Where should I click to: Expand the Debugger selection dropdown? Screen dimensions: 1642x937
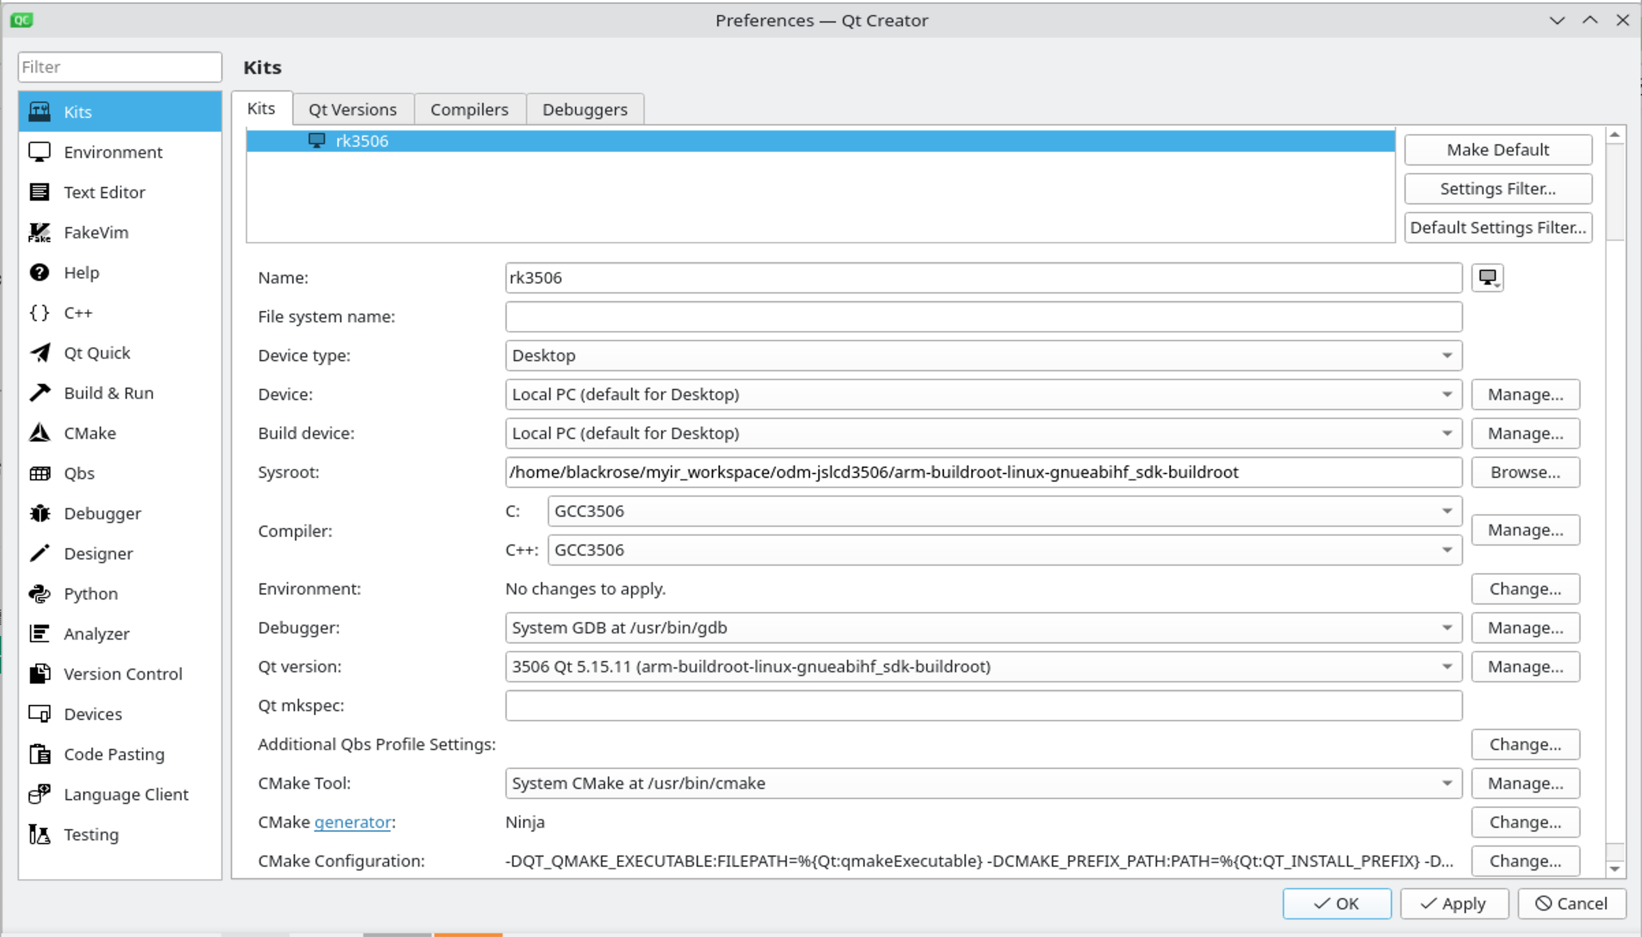(x=984, y=627)
